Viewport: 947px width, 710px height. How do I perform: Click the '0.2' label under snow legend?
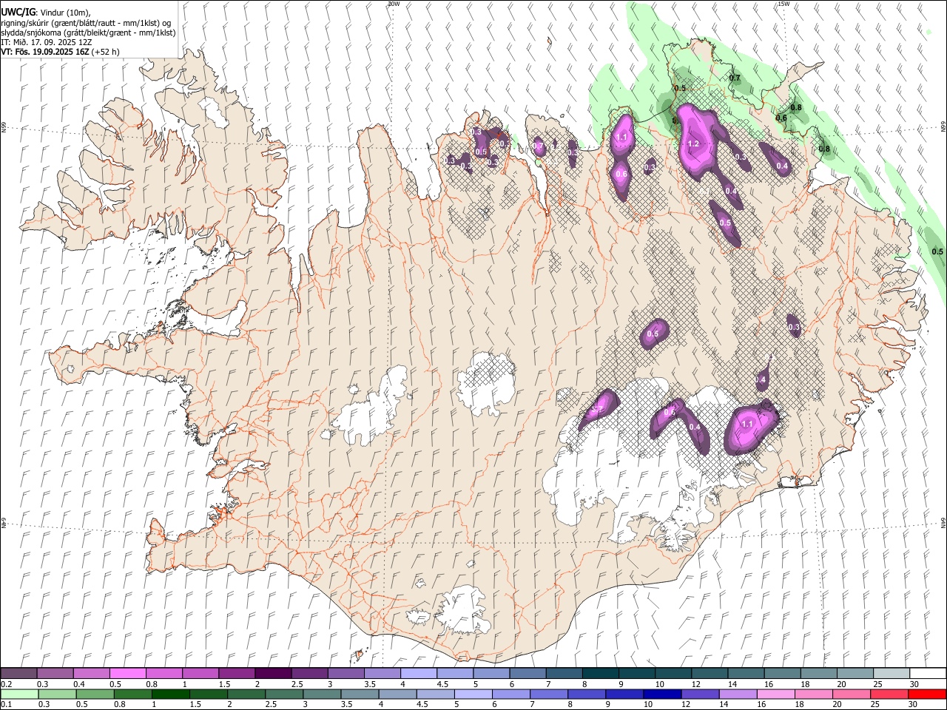click(7, 684)
